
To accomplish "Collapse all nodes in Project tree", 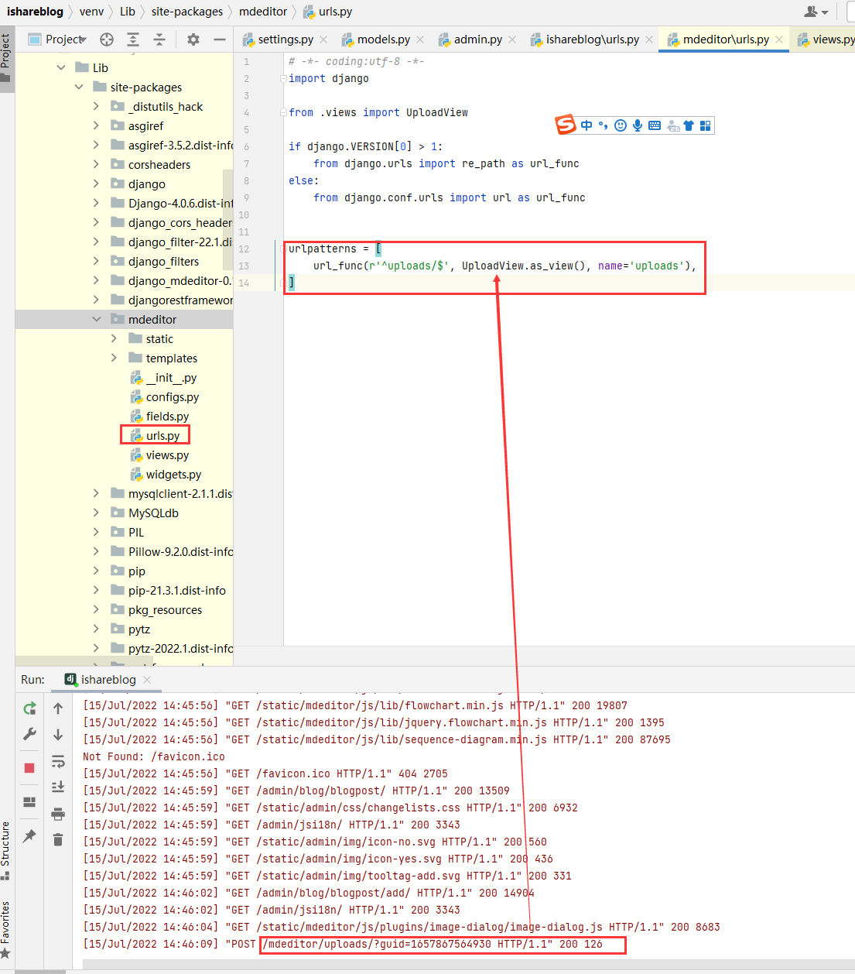I will [x=159, y=39].
